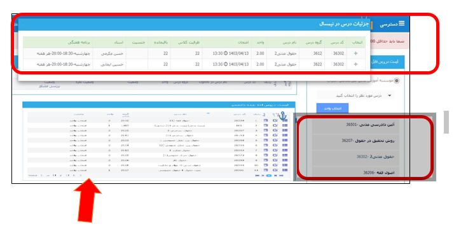Click the anchor icon above the table
Image resolution: width=454 pixels, height=231 pixels.
(x=282, y=115)
